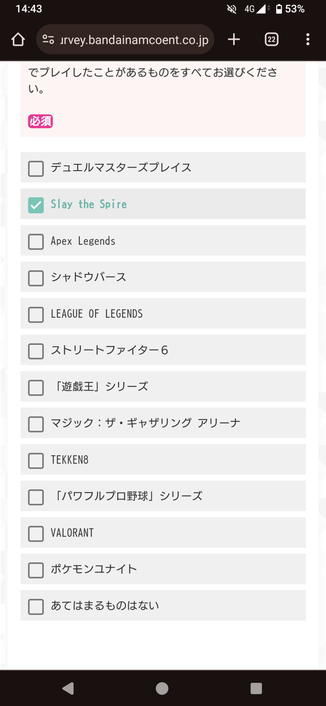Image resolution: width=326 pixels, height=706 pixels.
Task: Tap the URL address bar field
Action: tap(125, 39)
